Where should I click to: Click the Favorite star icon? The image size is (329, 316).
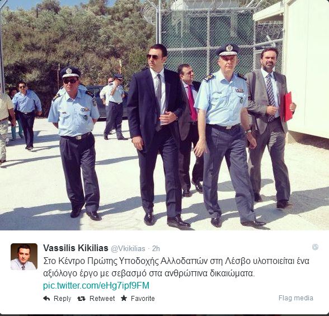[x=124, y=298]
